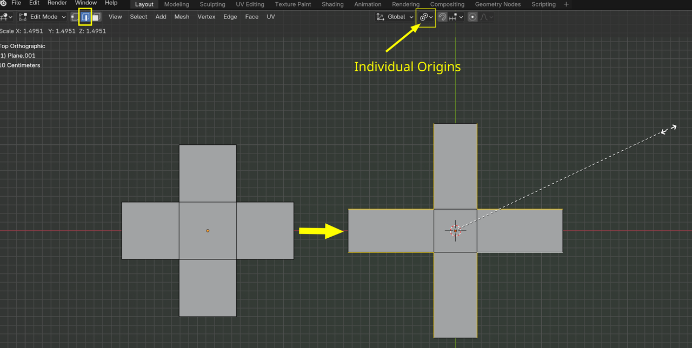Click the 10 Centimeters grid scale label

tap(20, 65)
